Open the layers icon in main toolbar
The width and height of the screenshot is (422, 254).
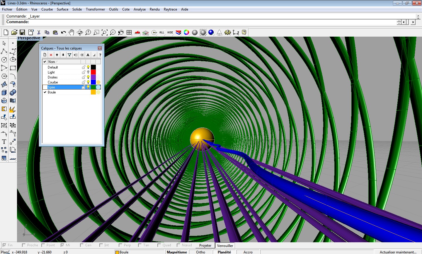point(178,32)
